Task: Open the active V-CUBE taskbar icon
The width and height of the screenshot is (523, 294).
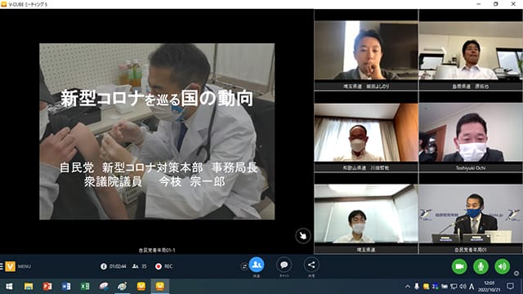Action: pyautogui.click(x=160, y=287)
